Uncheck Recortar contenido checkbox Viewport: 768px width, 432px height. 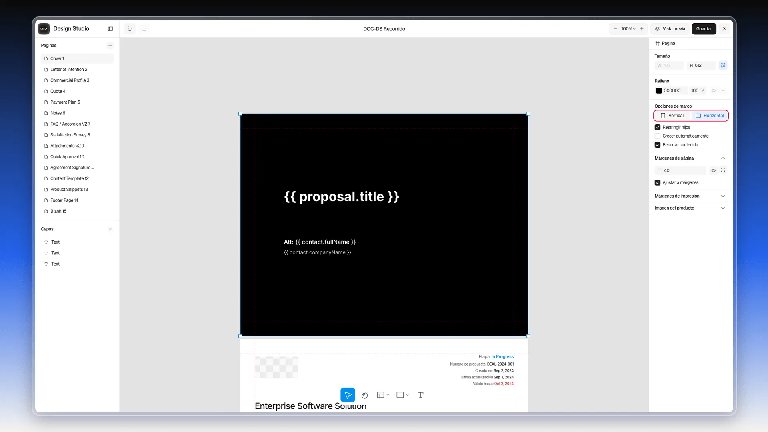[x=658, y=145]
